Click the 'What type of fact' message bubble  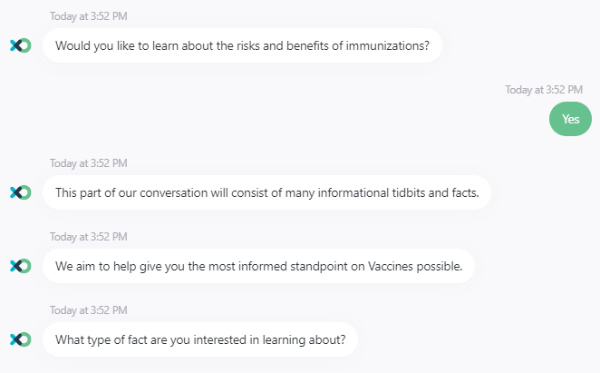tap(200, 339)
